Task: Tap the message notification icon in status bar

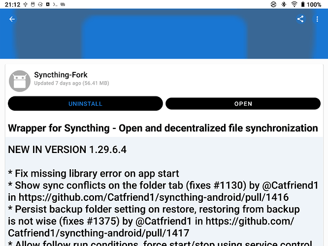Action: pos(63,4)
